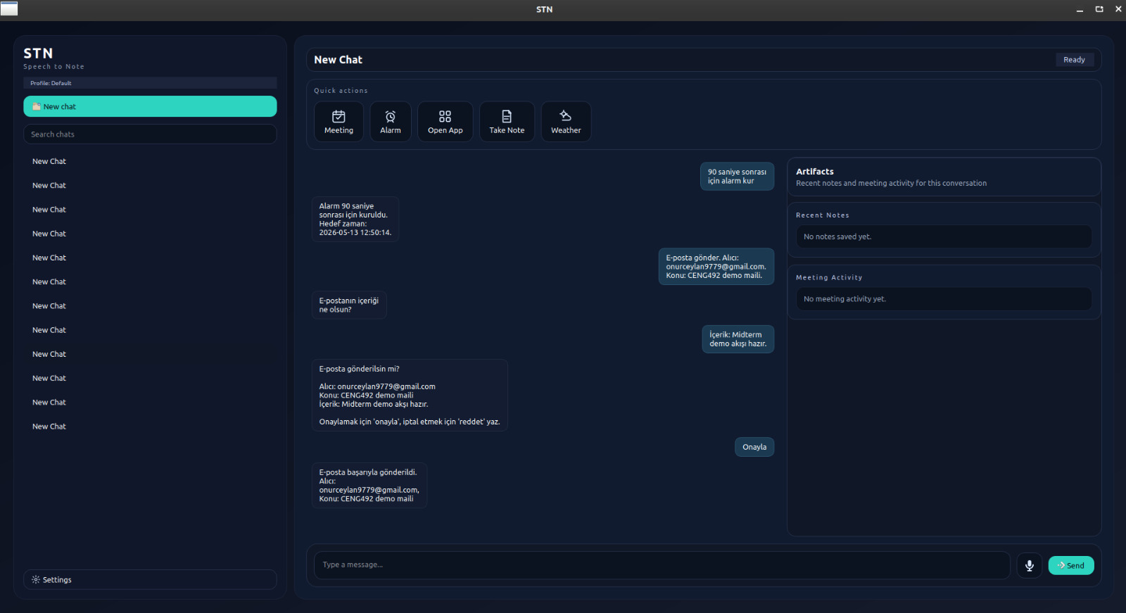Focus the Search chats field
This screenshot has height=613, width=1126.
click(x=150, y=134)
